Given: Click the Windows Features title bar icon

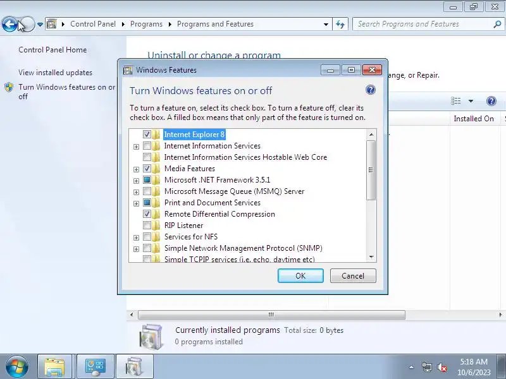Looking at the screenshot, I should (x=128, y=70).
